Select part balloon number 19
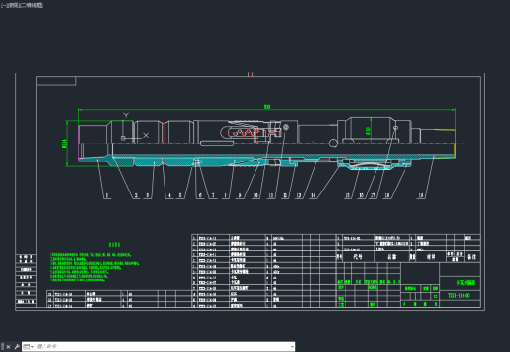This screenshot has width=510, height=352. [421, 195]
